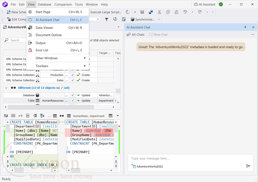Click AI Assistant button in title bar
The width and height of the screenshot is (258, 182).
(x=205, y=4)
